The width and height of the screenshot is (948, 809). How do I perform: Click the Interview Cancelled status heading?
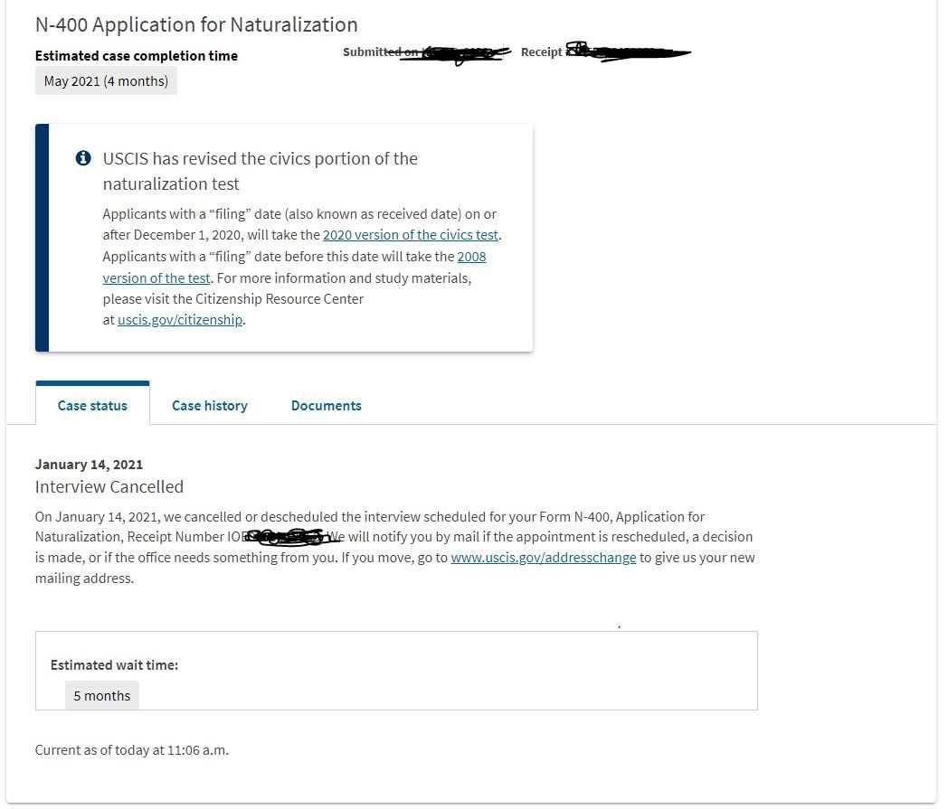tap(109, 487)
